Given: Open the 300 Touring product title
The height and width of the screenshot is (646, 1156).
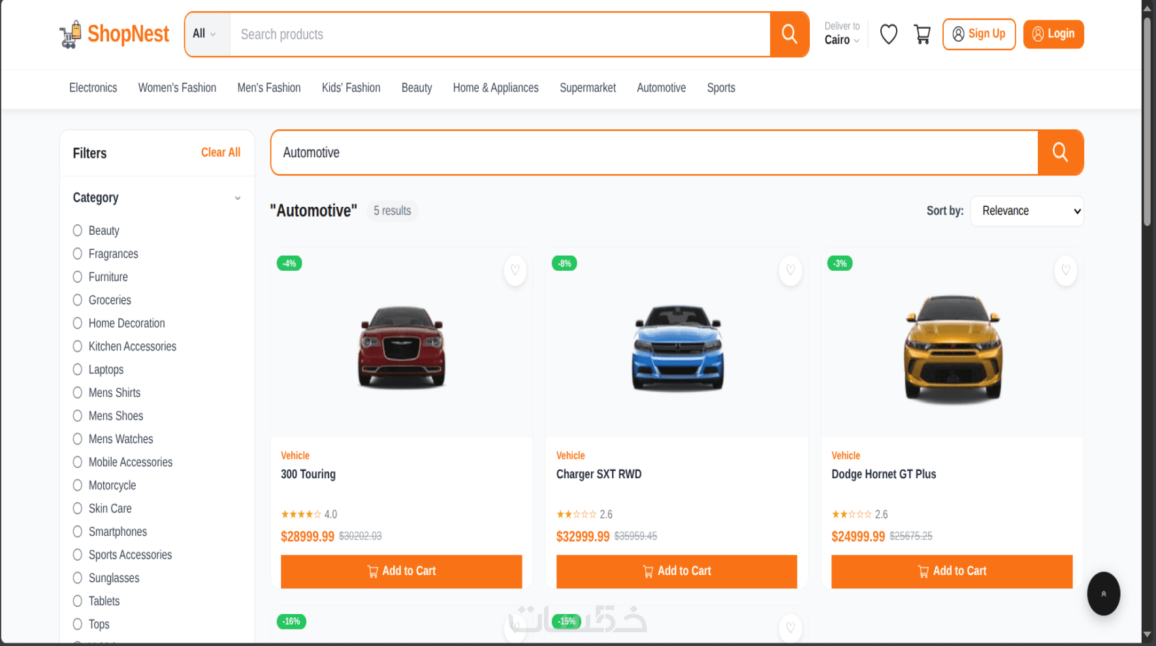Looking at the screenshot, I should (x=308, y=474).
